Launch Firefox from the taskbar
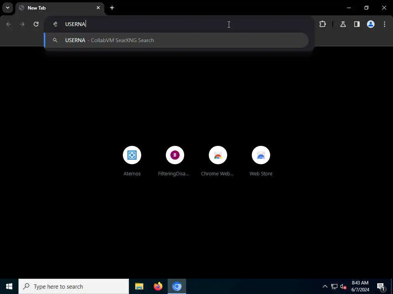 158,286
